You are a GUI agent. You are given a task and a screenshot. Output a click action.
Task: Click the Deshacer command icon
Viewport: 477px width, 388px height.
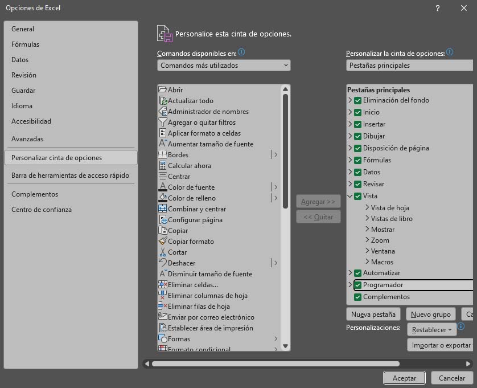coord(163,263)
